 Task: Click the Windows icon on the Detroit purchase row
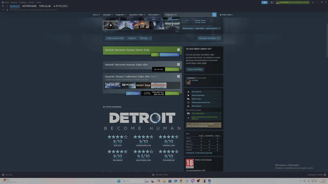[178, 64]
